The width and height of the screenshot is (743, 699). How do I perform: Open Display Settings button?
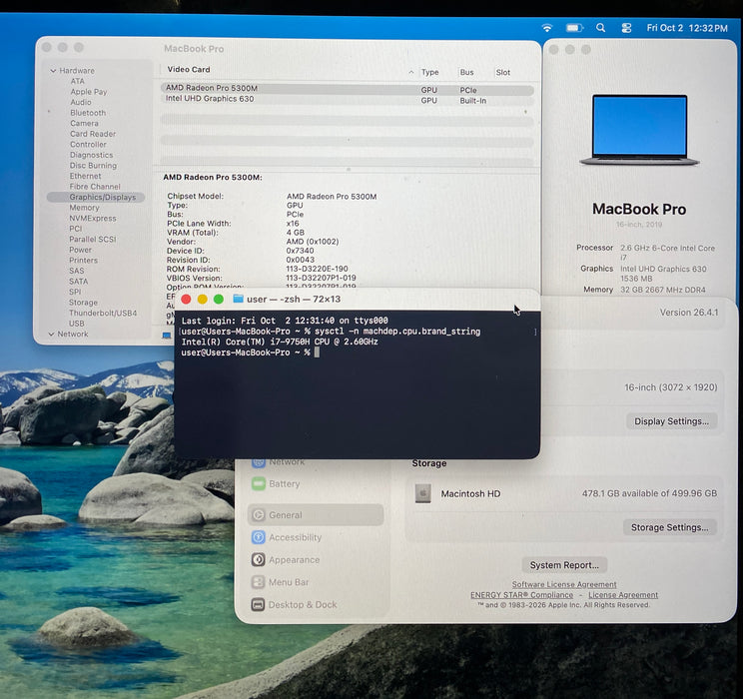(x=671, y=421)
